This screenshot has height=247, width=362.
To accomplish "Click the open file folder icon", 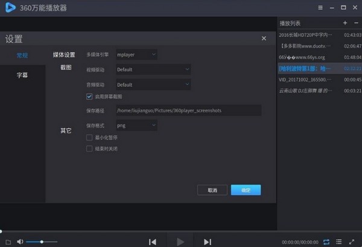I will pyautogui.click(x=8, y=242).
